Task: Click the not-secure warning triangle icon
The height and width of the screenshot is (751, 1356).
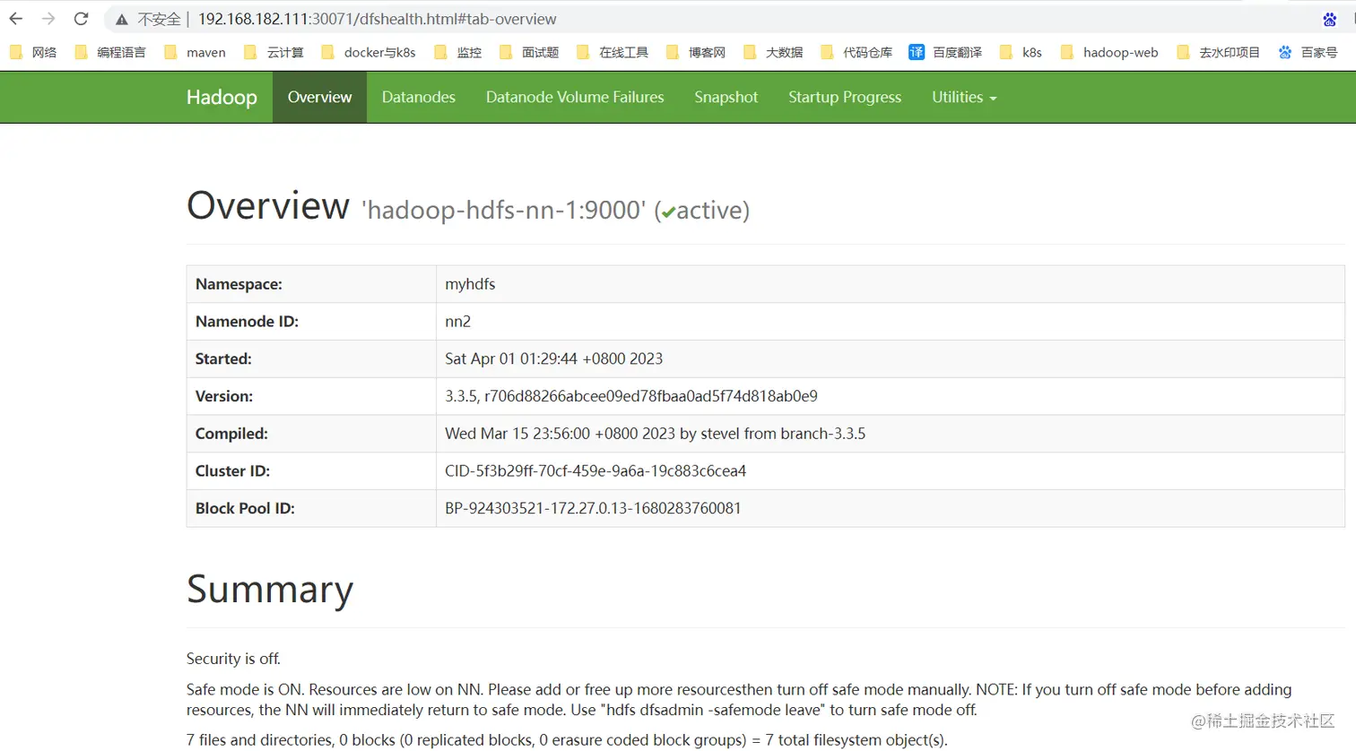Action: click(x=122, y=19)
